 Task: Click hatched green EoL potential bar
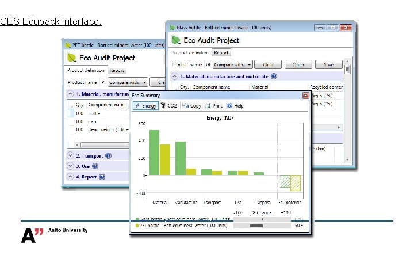click(x=285, y=181)
